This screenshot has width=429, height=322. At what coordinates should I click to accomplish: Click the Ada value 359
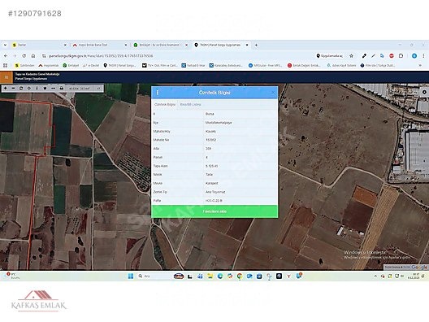click(208, 149)
